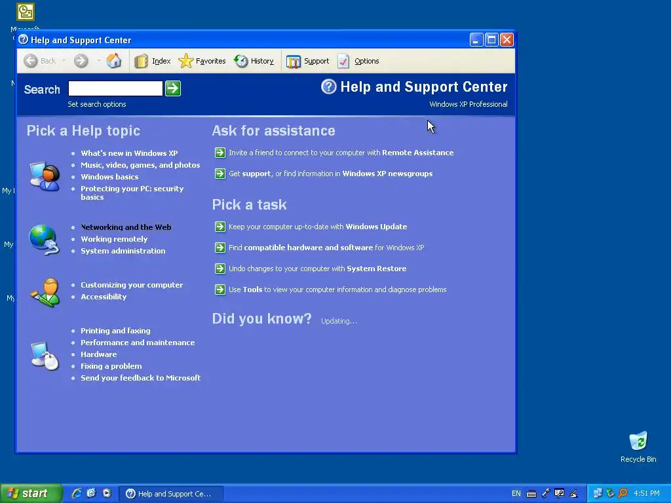Open the Printing and faxing topic
The height and width of the screenshot is (503, 671).
point(115,331)
